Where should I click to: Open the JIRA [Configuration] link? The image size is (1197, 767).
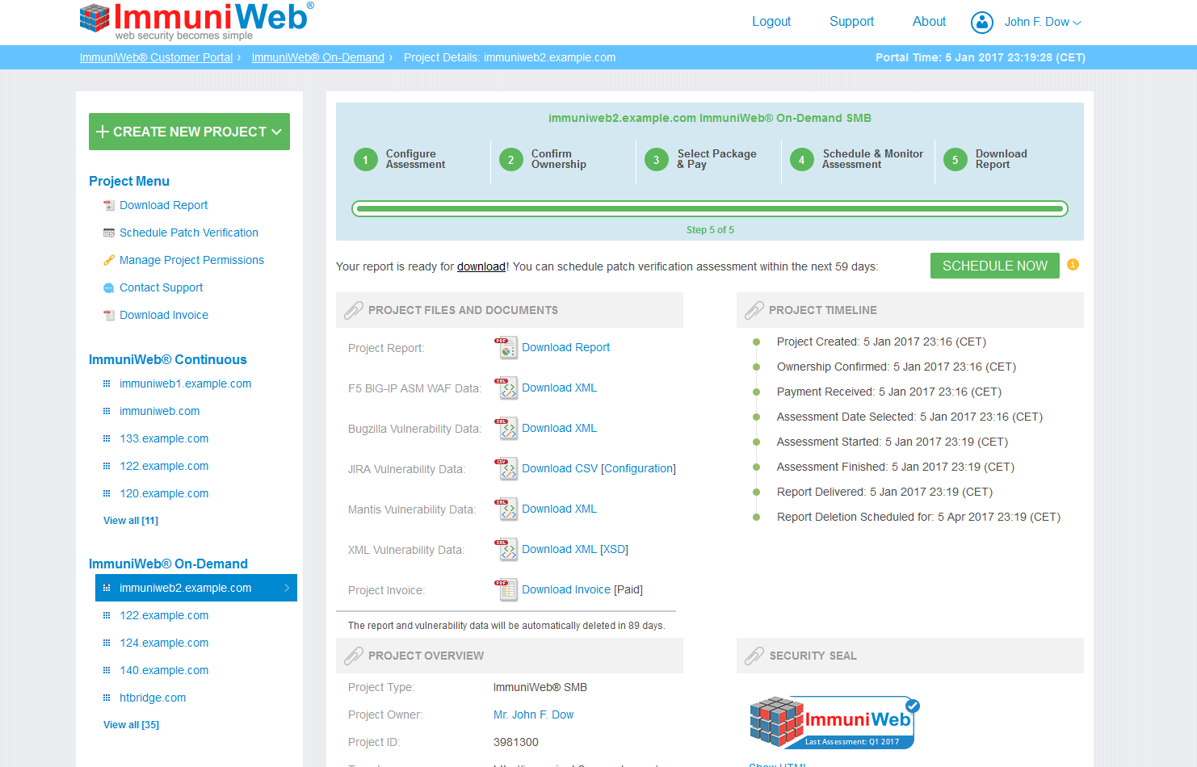(638, 469)
